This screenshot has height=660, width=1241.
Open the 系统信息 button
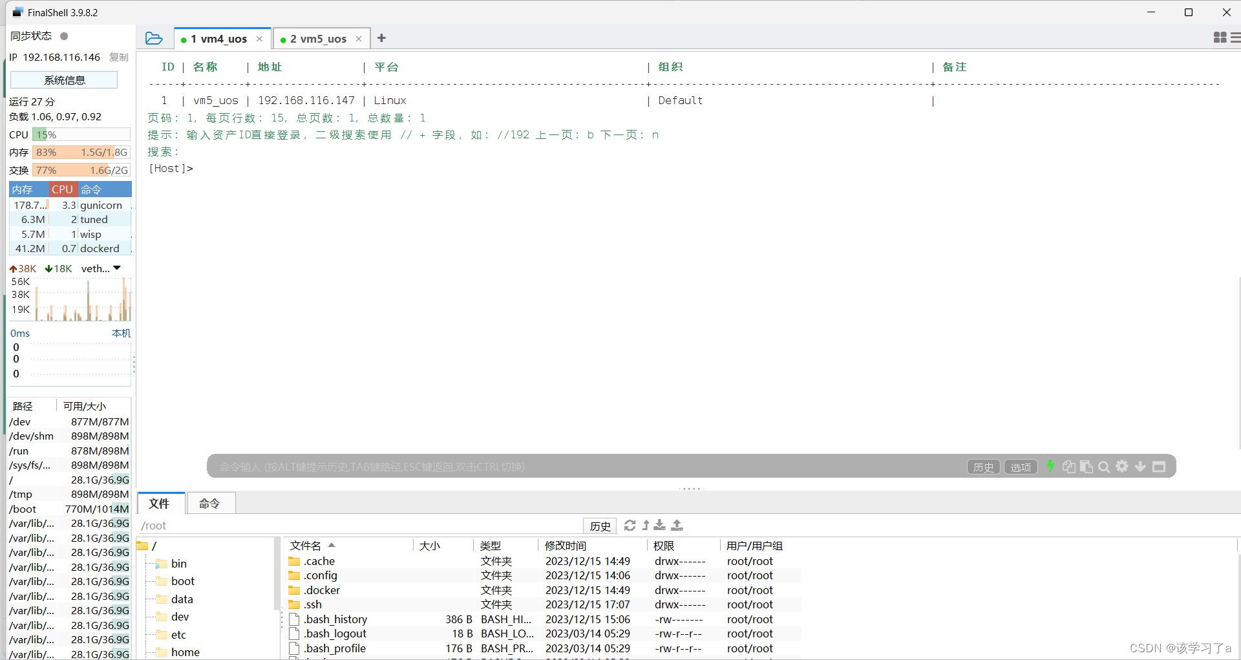64,80
